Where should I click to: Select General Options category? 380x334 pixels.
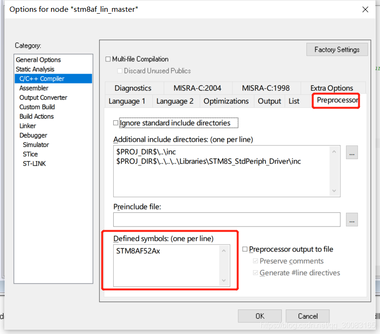tap(38, 60)
